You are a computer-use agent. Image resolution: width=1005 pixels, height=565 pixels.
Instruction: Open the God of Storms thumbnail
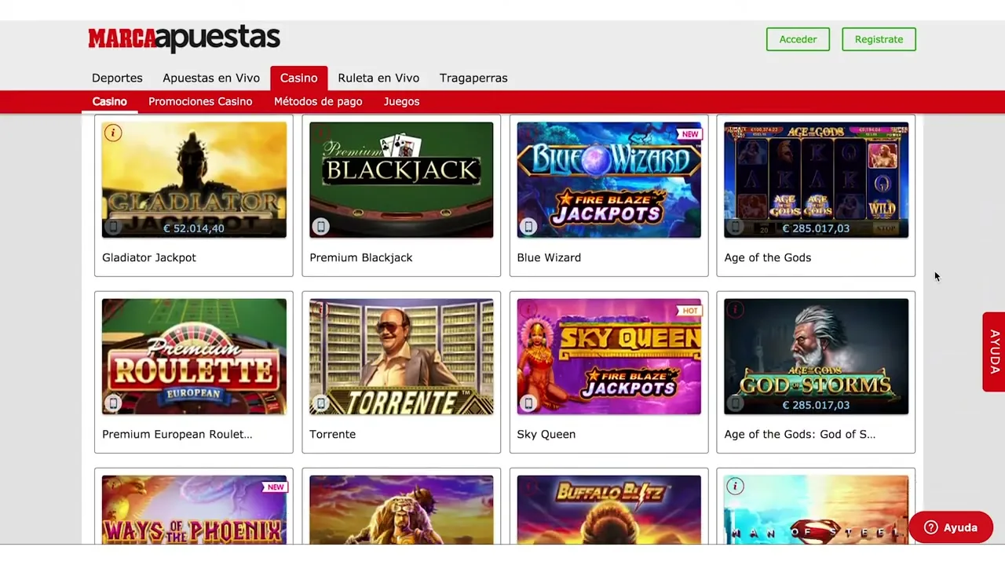816,356
